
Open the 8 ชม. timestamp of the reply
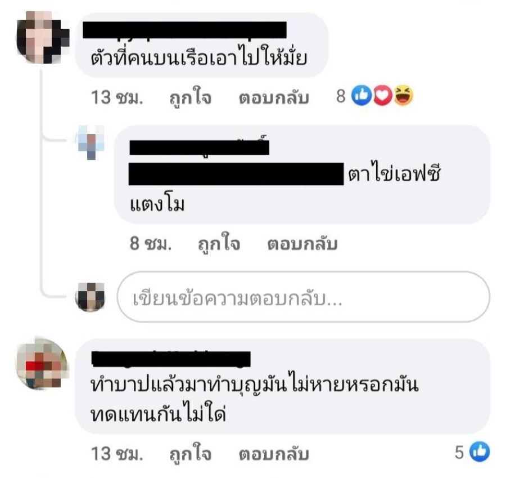point(150,243)
